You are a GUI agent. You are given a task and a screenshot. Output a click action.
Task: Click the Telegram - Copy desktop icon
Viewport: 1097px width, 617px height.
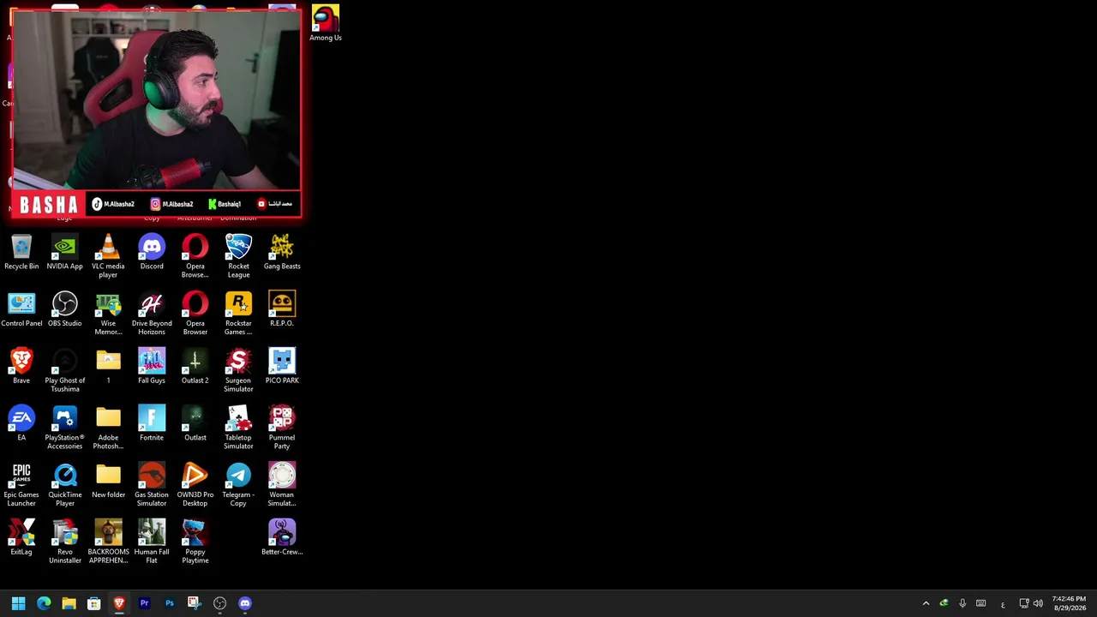pos(238,485)
